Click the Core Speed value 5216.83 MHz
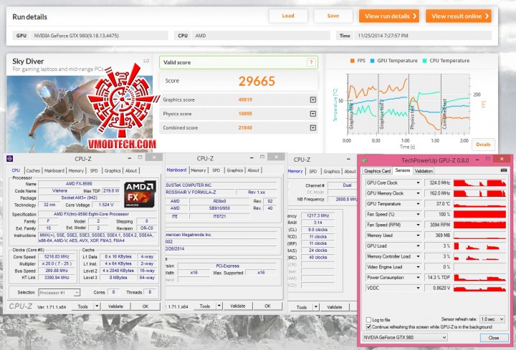The image size is (516, 350). click(57, 257)
